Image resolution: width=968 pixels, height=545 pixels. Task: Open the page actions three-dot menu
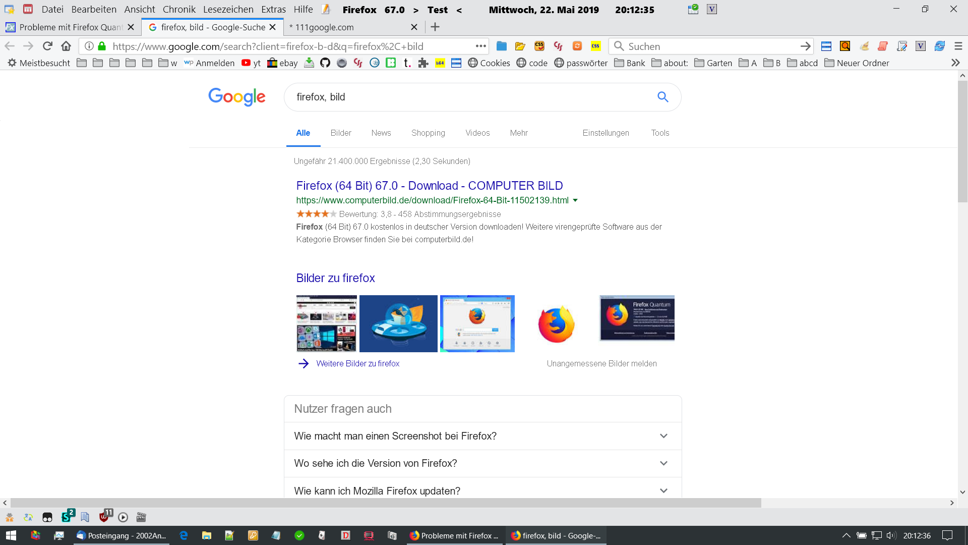pyautogui.click(x=480, y=46)
